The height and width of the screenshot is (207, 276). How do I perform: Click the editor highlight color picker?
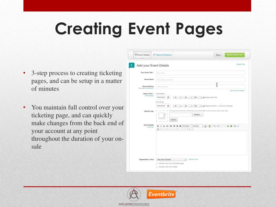click(x=210, y=126)
